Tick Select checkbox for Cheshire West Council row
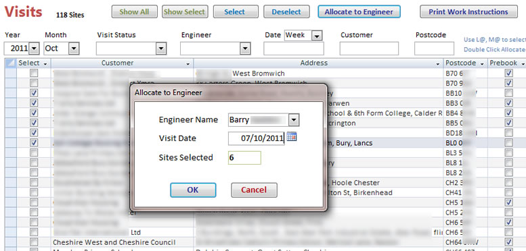This screenshot has height=251, width=526. (34, 242)
